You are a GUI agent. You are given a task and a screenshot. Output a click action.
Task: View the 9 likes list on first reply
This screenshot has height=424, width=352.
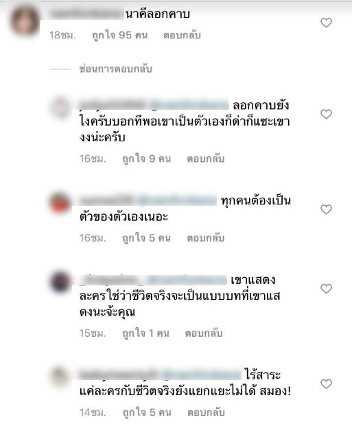tap(147, 158)
